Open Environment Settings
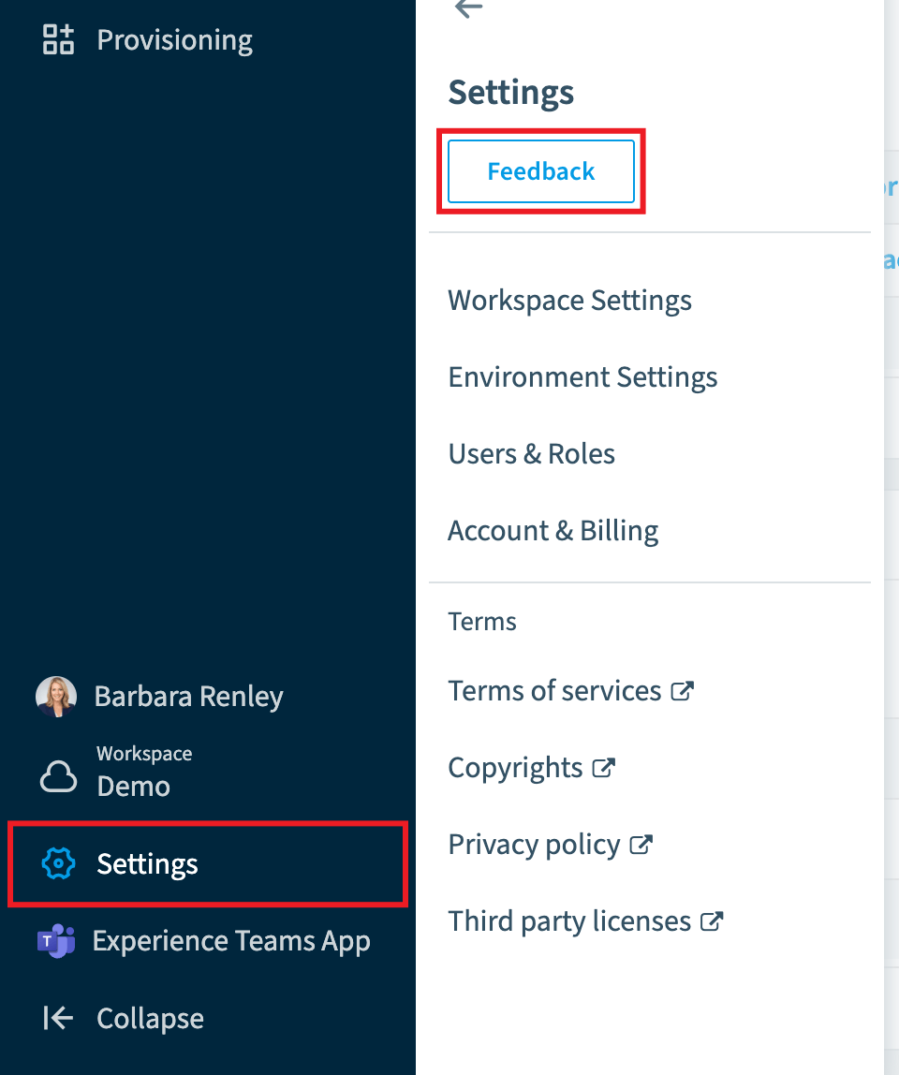Screen dimensions: 899x1075 pyautogui.click(x=582, y=377)
